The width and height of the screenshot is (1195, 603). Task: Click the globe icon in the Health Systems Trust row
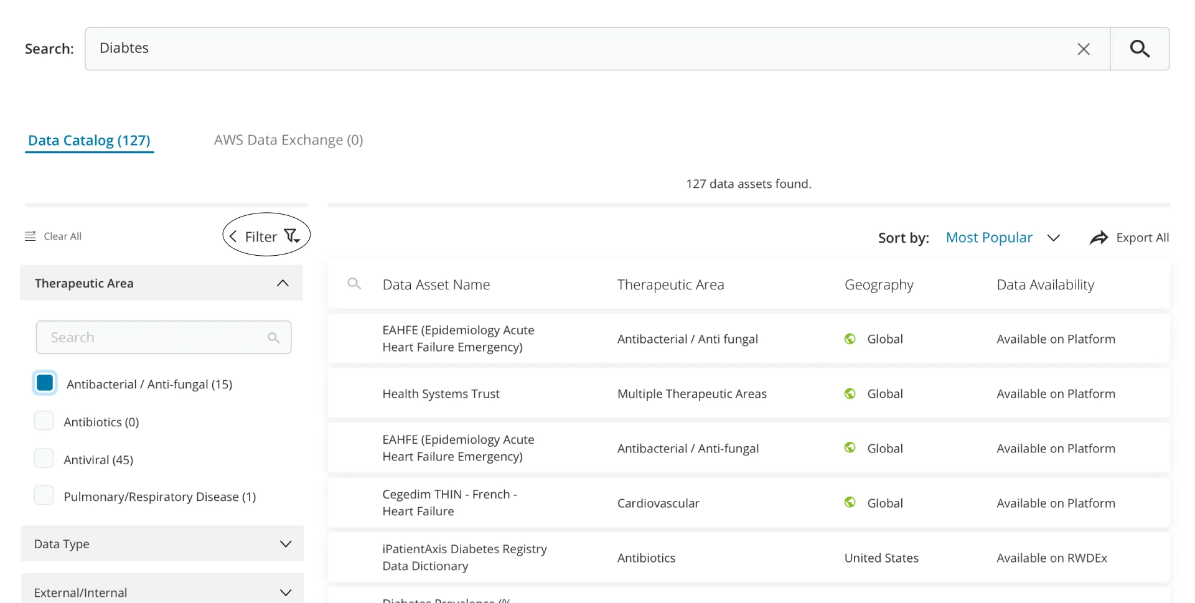point(850,393)
